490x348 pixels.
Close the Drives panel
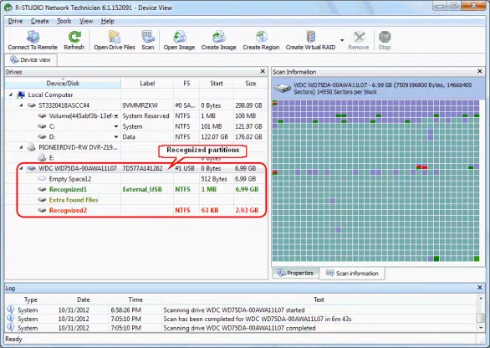pyautogui.click(x=263, y=72)
